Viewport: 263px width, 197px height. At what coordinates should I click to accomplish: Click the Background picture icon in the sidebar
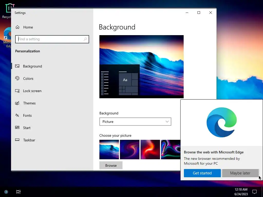pos(17,66)
